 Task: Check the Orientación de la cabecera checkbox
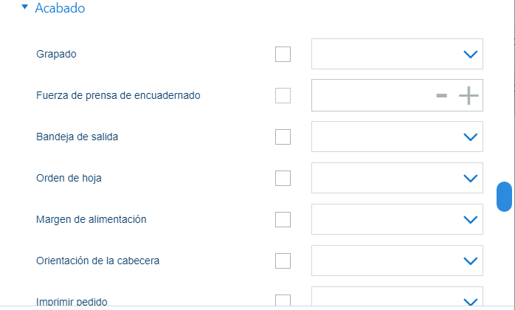coord(283,261)
